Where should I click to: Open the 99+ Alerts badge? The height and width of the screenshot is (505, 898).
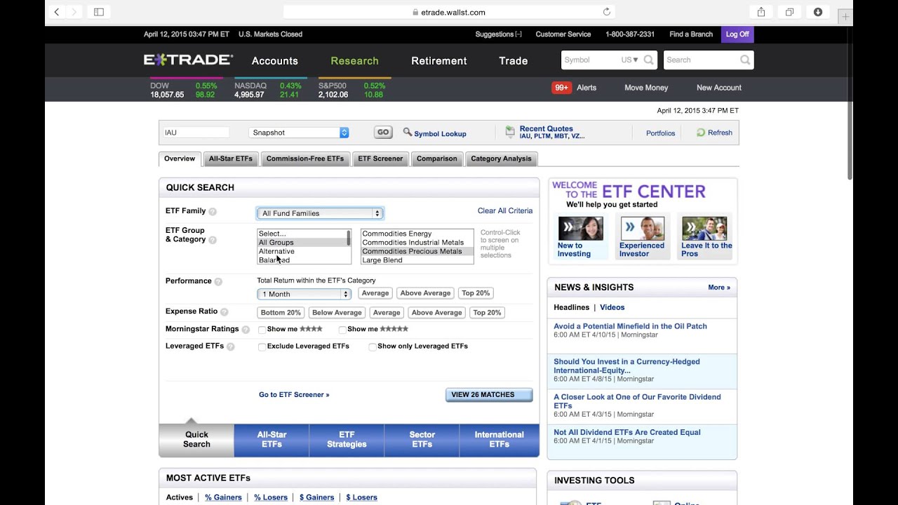561,88
